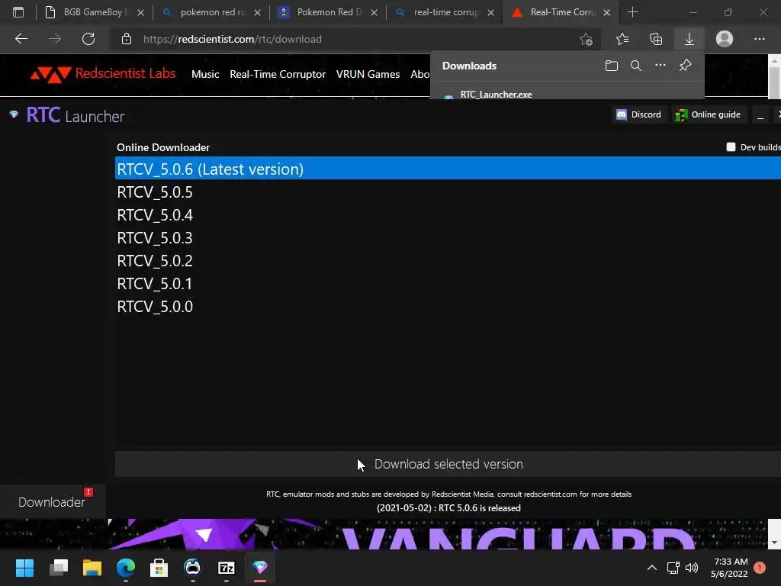Reload the browser page
Screen dimensions: 781x586
[88, 39]
